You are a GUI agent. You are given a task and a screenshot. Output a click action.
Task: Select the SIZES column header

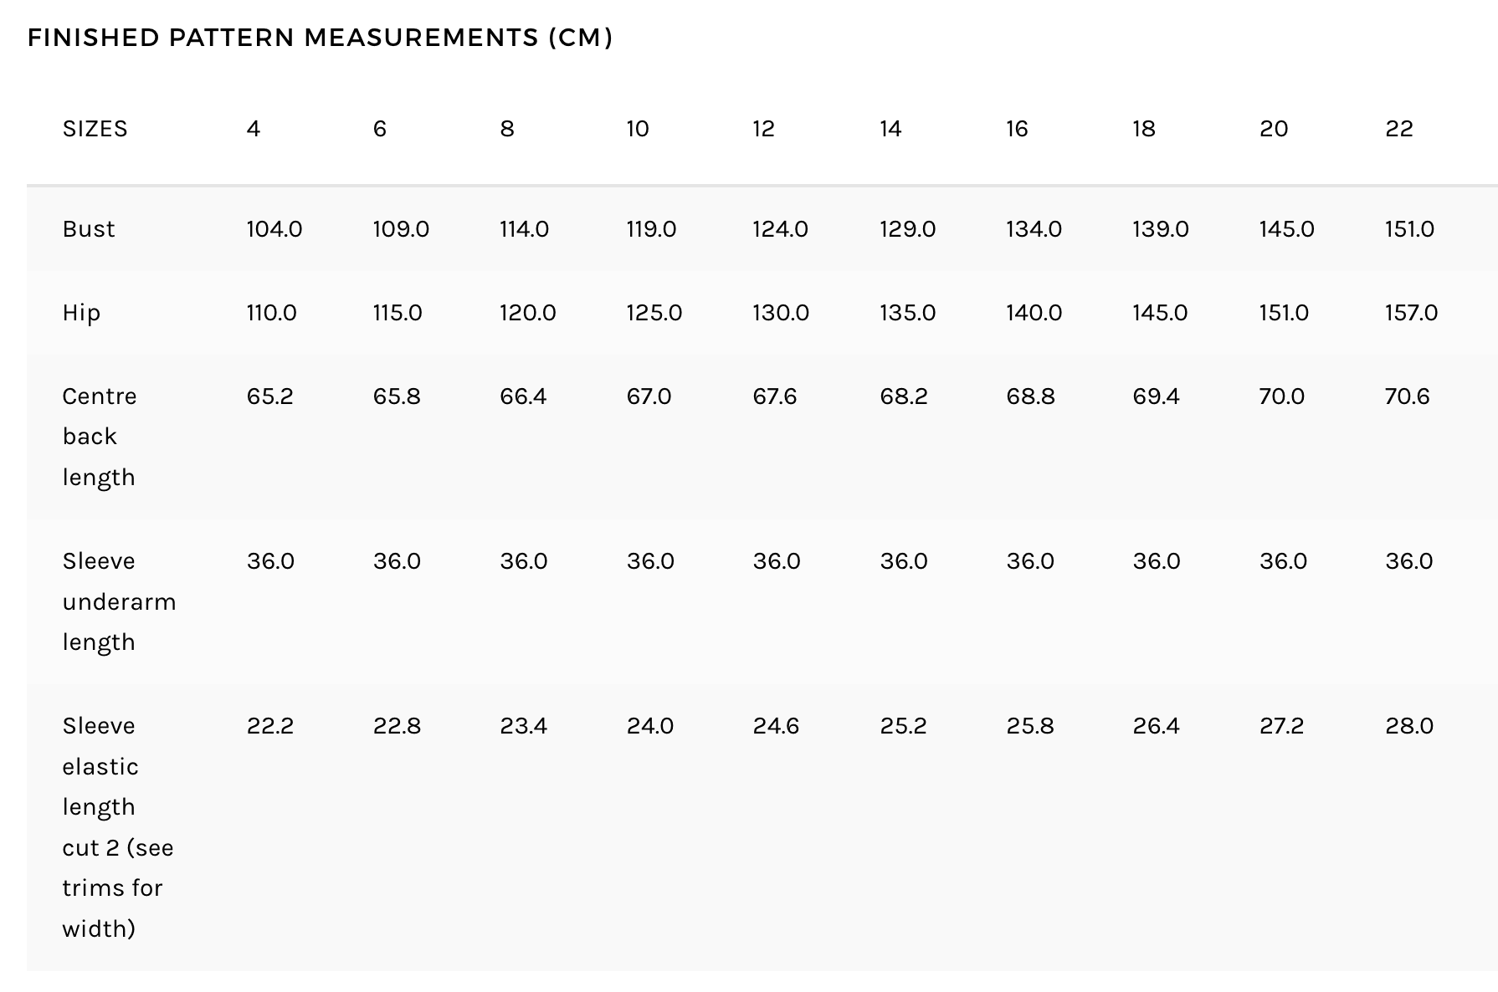click(95, 129)
